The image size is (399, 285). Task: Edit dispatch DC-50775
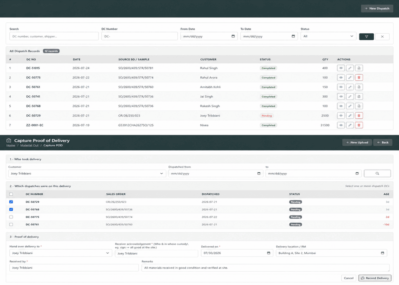pos(350,77)
